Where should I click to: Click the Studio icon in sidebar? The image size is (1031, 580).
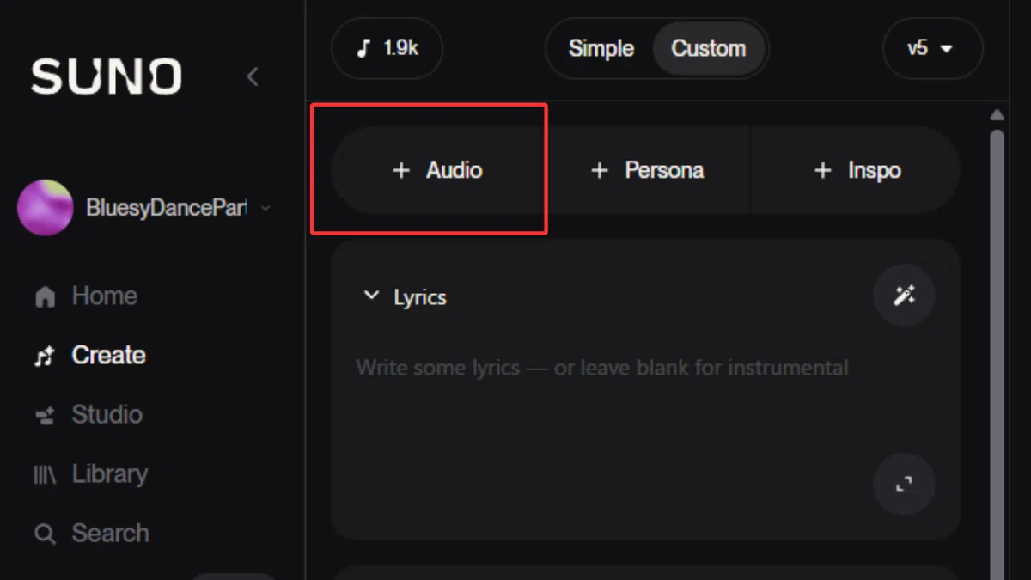pos(45,416)
